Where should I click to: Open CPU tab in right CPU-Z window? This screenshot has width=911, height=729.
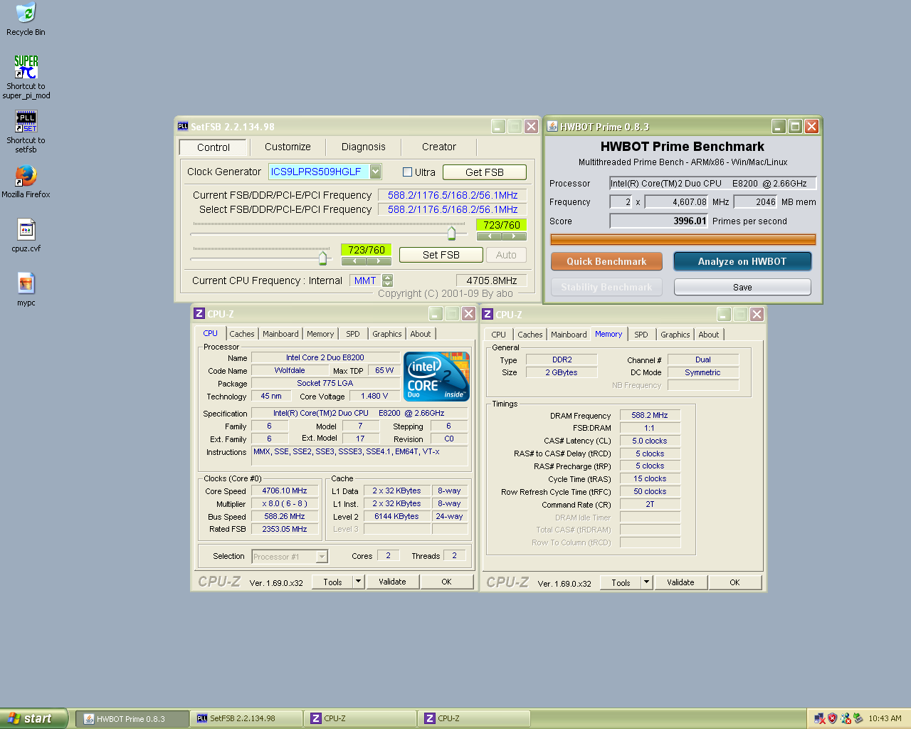(499, 335)
